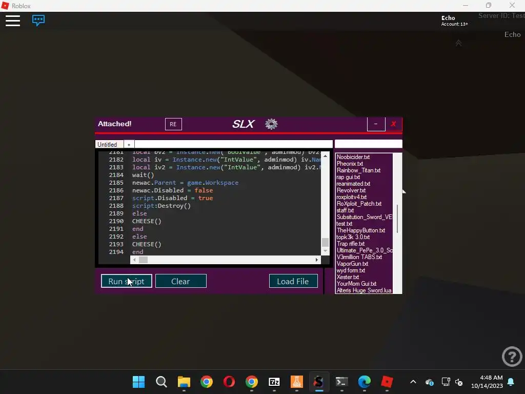The width and height of the screenshot is (525, 394).
Task: Open the Roblox hamburger menu
Action: point(13,21)
